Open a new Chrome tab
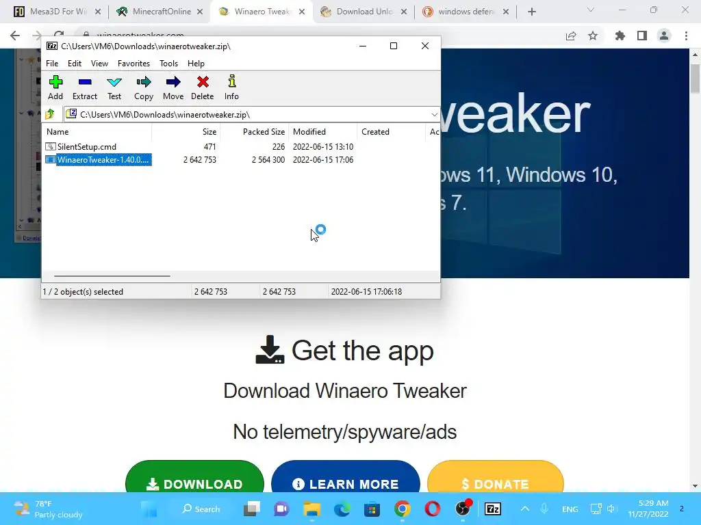The image size is (701, 525). pos(531,12)
